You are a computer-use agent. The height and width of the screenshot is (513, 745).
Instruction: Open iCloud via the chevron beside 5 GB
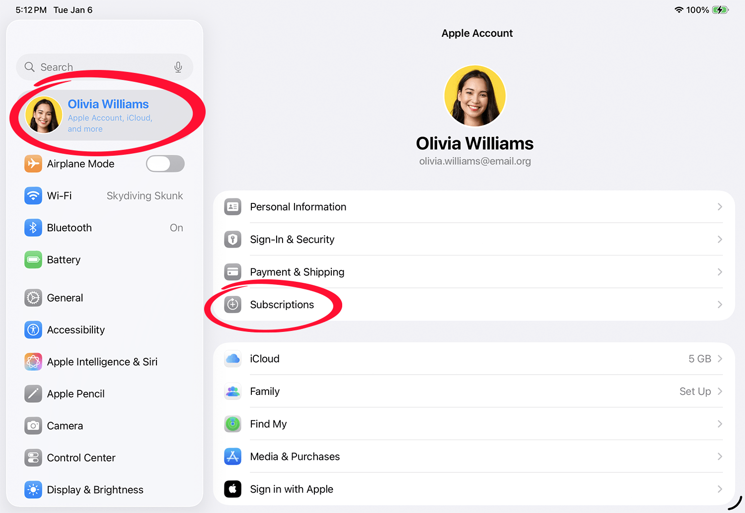coord(720,359)
